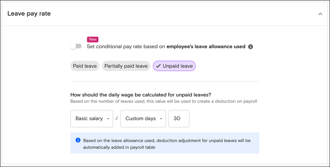Click the Basic salary dropdown arrow
The image size is (330, 167).
click(108, 119)
